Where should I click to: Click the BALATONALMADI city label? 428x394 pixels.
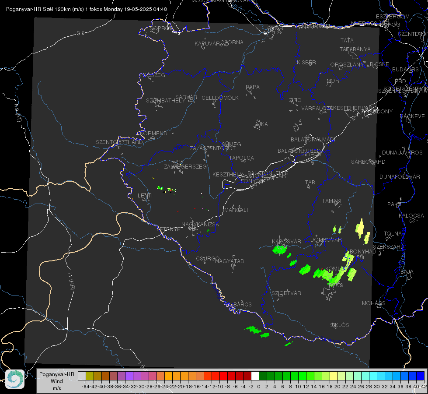point(313,140)
